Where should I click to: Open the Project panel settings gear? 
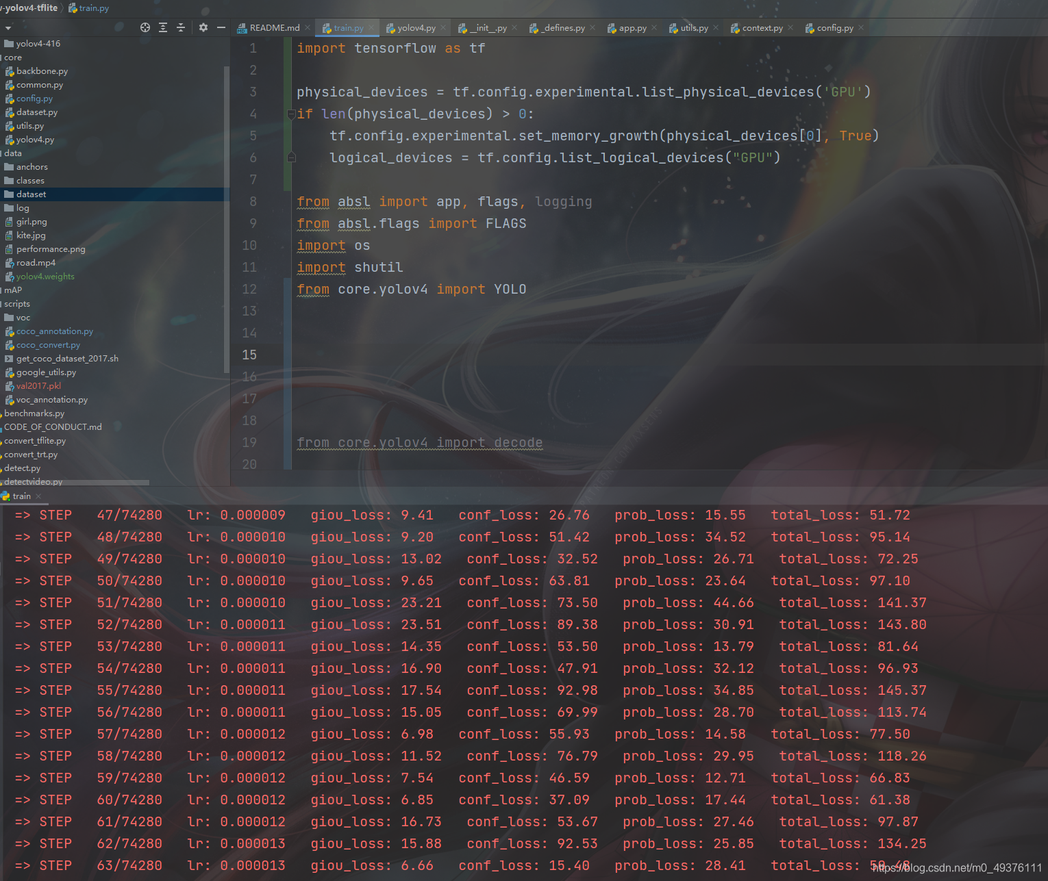click(203, 27)
